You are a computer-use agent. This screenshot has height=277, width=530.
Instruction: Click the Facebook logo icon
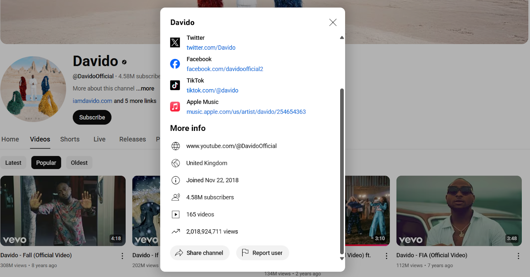(x=175, y=64)
